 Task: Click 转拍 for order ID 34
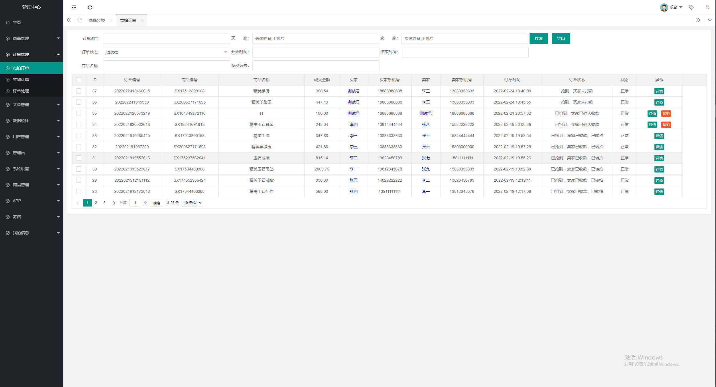pyautogui.click(x=666, y=125)
